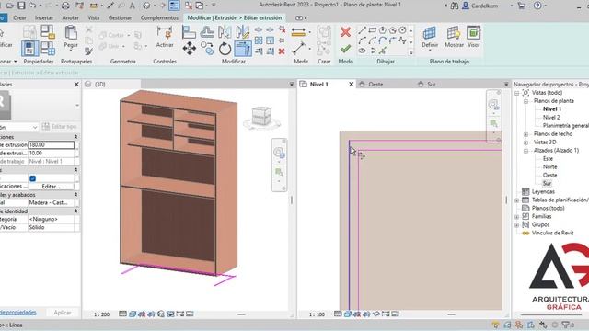The height and width of the screenshot is (331, 589).
Task: Open the Gestionar ribbon tab
Action: [x=120, y=17]
